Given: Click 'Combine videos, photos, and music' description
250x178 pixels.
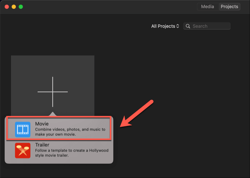Looking at the screenshot, I should coord(70,132).
